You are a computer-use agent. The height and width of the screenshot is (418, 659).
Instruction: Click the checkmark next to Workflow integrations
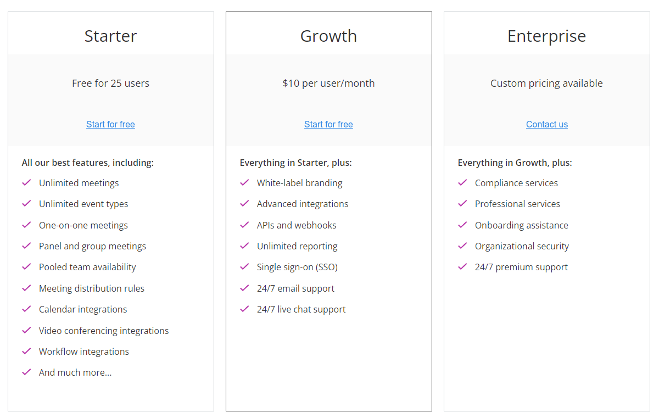tap(26, 351)
